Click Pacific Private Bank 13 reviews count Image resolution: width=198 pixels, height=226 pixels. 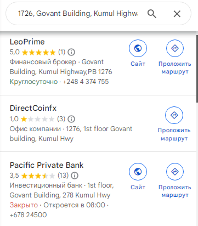63,176
